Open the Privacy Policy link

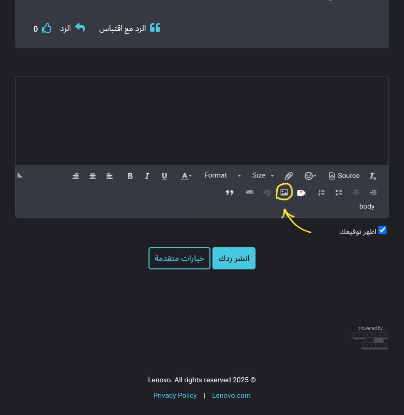(x=175, y=395)
